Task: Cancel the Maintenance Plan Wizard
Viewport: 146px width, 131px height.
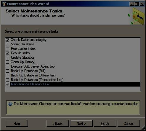Action: point(129,124)
